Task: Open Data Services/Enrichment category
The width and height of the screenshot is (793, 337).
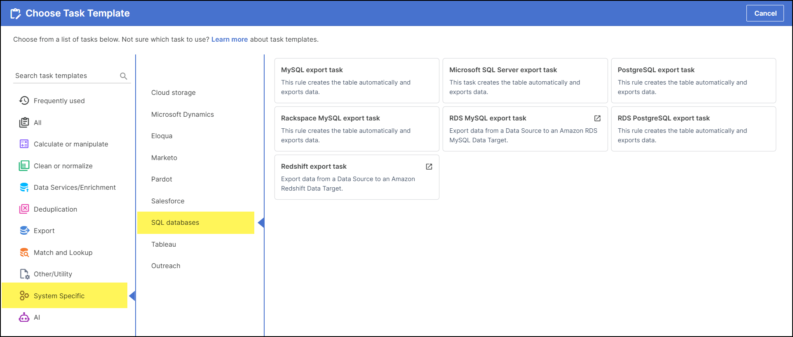Action: pos(75,187)
